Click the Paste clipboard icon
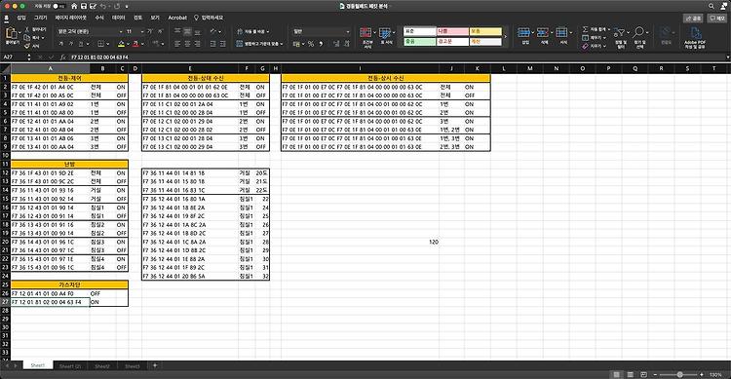Screen dimensions: 731x379 [11, 33]
